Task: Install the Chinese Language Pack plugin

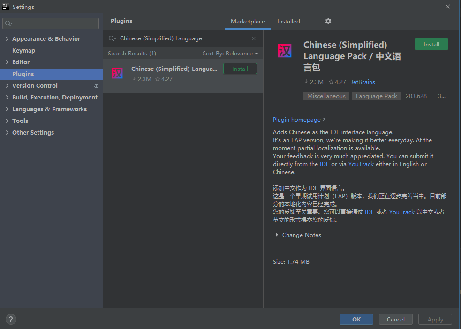Action: [431, 44]
